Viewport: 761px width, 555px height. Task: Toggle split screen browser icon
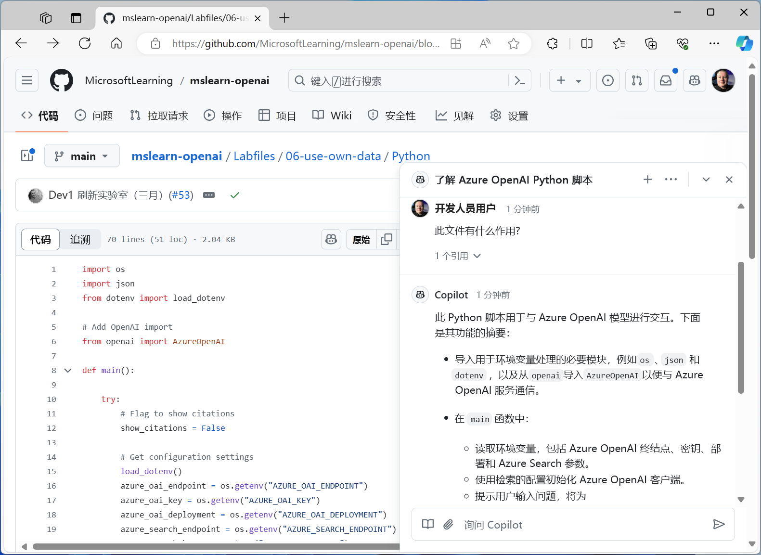click(587, 44)
